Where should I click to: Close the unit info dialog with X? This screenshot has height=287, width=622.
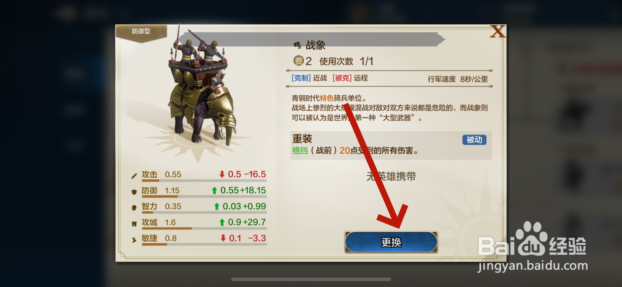[x=497, y=31]
